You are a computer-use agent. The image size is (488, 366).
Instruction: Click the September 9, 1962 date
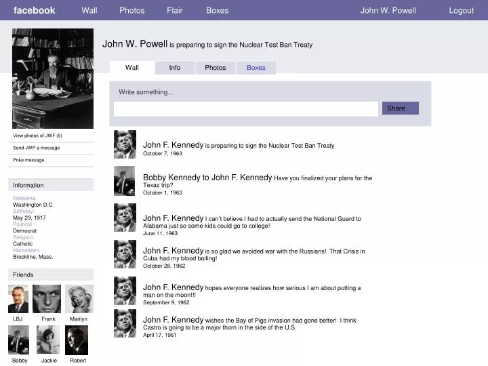[x=166, y=302]
